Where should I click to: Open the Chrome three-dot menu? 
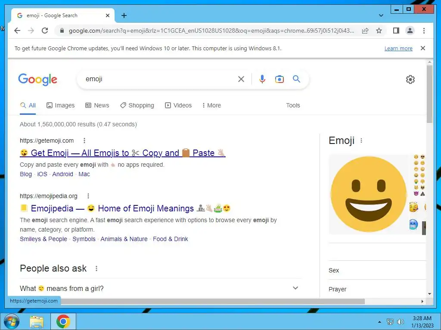pos(424,31)
